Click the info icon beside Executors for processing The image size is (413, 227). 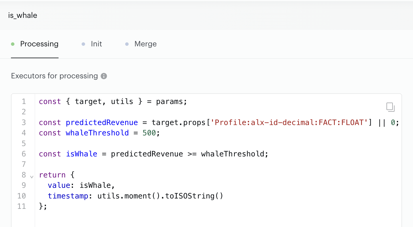coord(104,76)
